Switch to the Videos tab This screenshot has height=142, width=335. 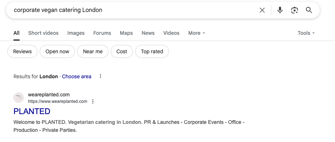coord(172,33)
